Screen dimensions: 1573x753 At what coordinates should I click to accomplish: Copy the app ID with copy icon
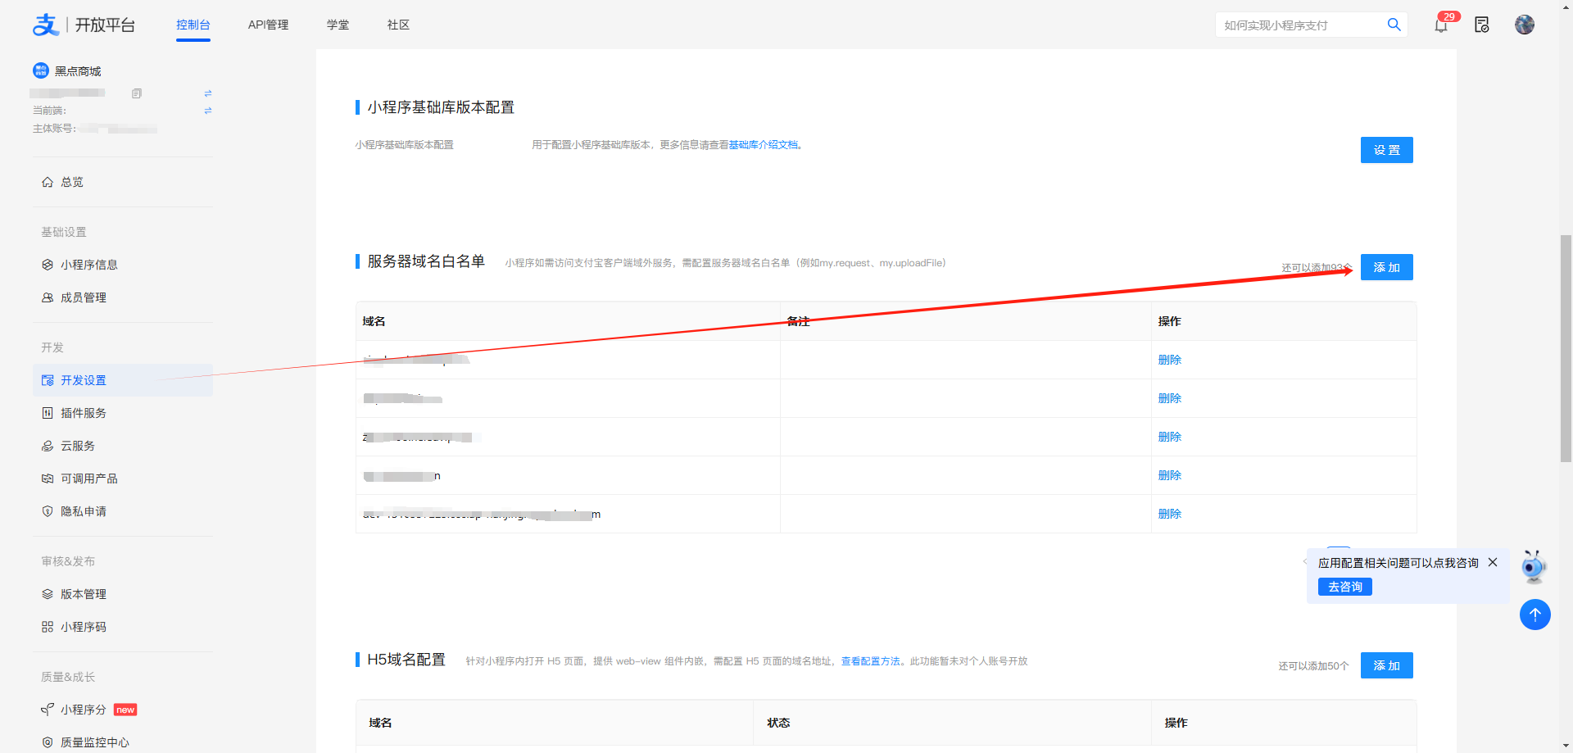coord(137,93)
